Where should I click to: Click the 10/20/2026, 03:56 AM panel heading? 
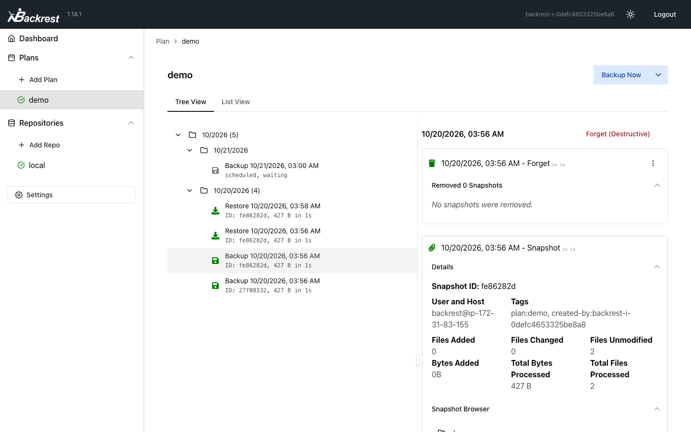(463, 134)
